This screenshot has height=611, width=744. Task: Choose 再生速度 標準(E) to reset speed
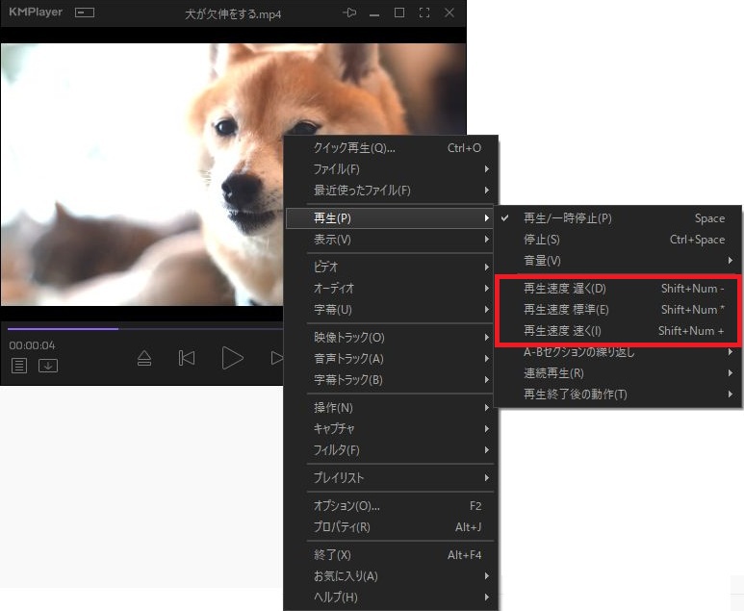tap(565, 310)
